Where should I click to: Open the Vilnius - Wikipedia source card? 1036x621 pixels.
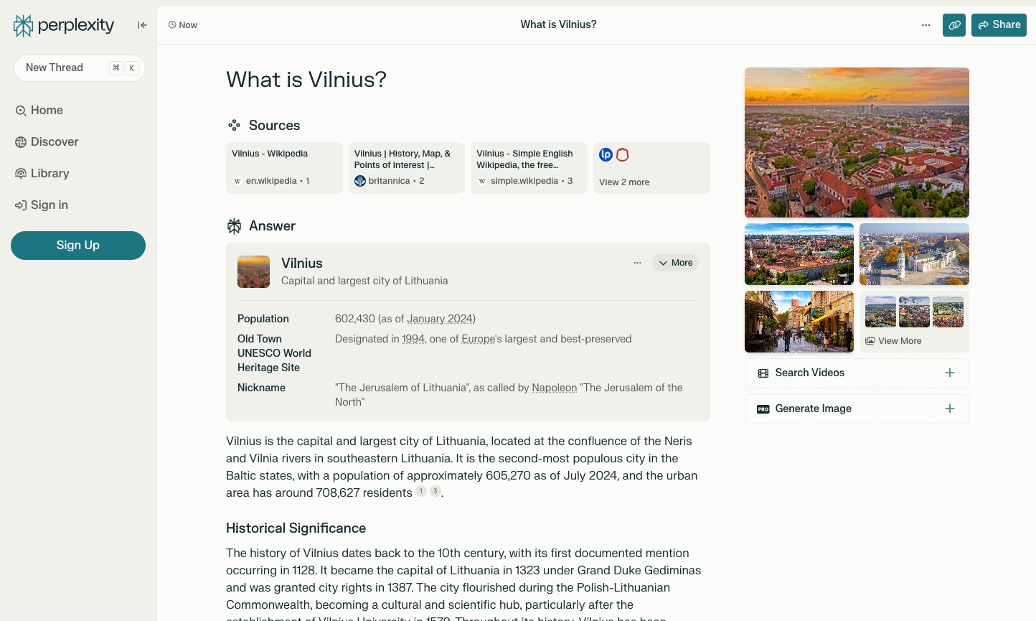point(284,168)
